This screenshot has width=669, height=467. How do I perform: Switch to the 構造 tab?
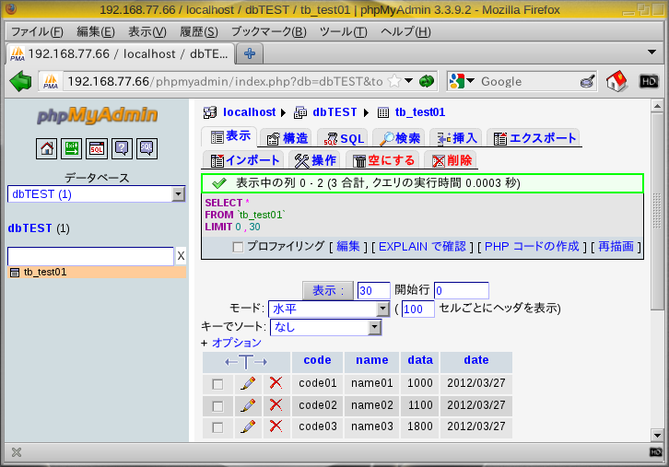coord(287,138)
